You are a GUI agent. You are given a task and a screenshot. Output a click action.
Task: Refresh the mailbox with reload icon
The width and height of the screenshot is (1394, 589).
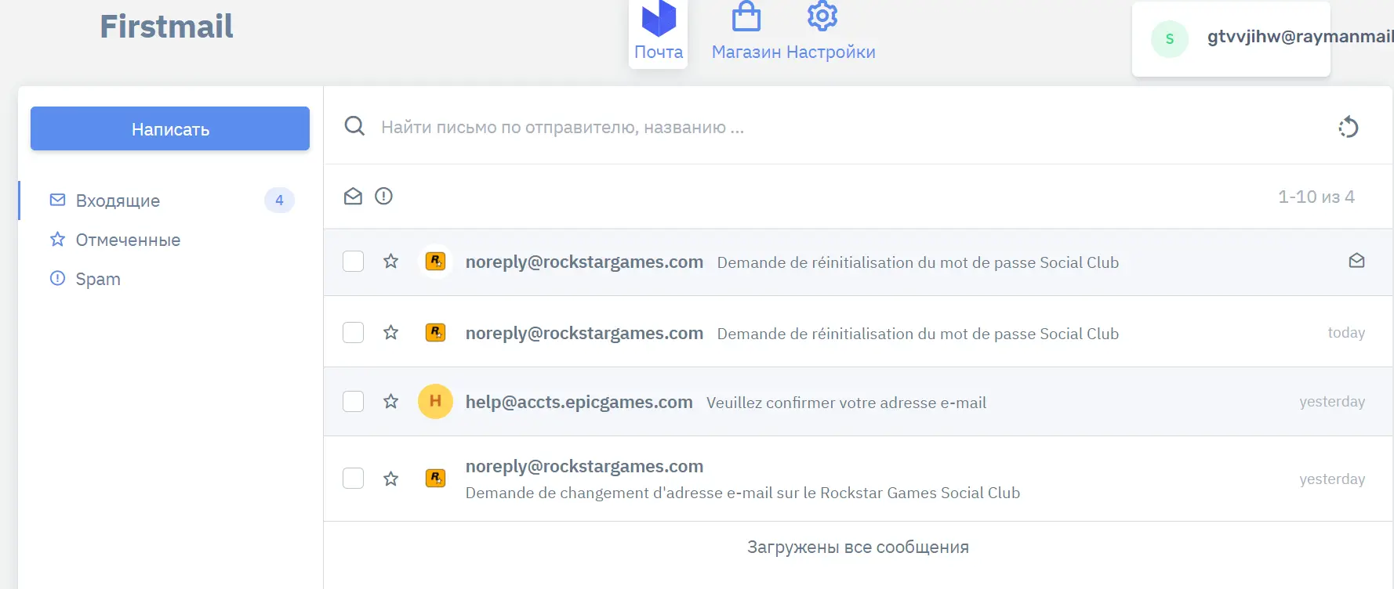pos(1349,127)
